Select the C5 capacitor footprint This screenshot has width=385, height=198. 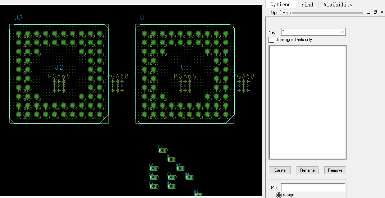point(171,177)
